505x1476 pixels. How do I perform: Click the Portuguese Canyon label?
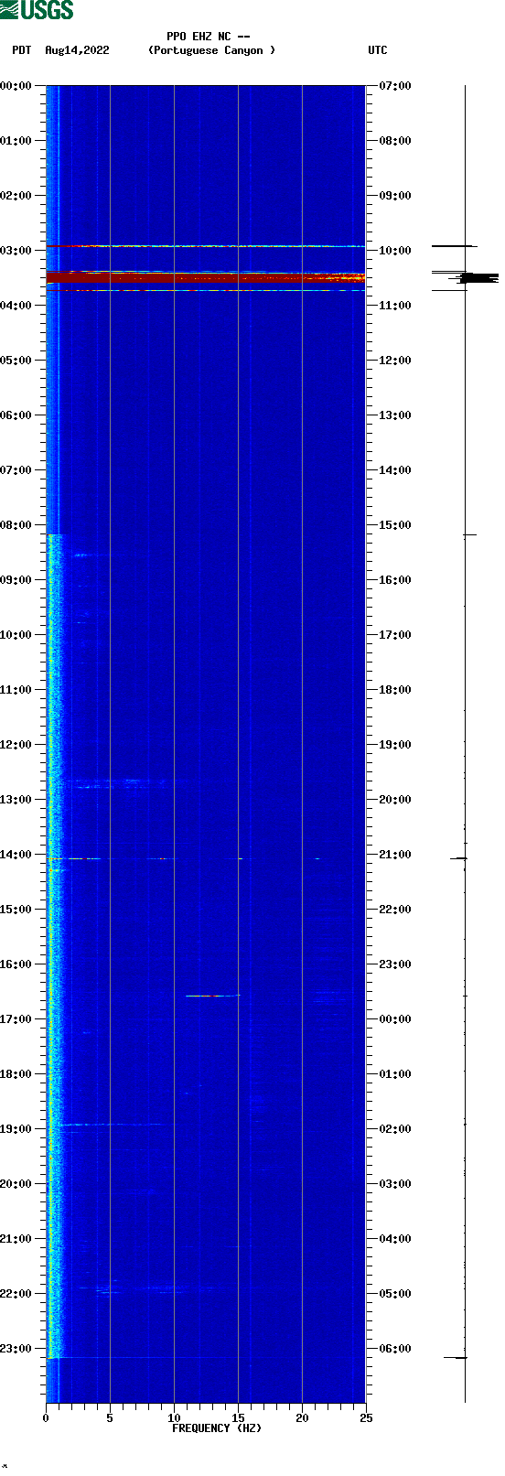(211, 50)
